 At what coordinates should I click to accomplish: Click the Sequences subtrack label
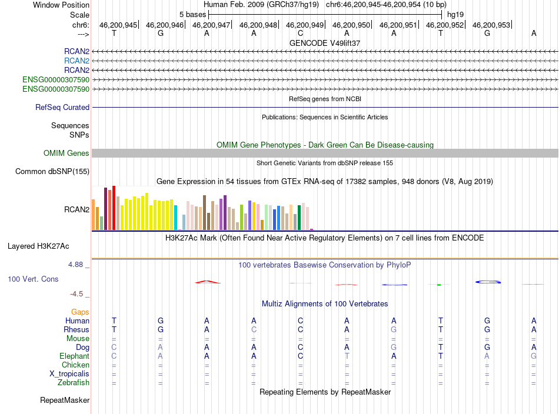click(70, 125)
